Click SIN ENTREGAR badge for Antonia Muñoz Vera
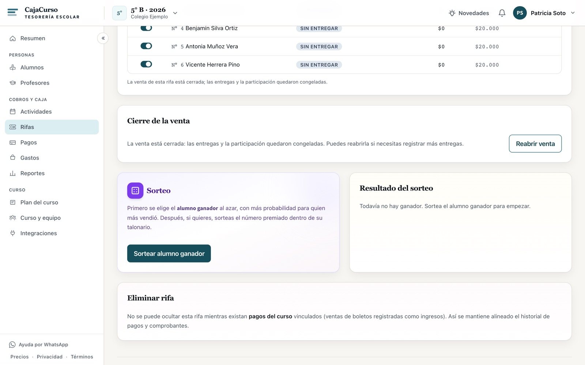 (x=319, y=47)
